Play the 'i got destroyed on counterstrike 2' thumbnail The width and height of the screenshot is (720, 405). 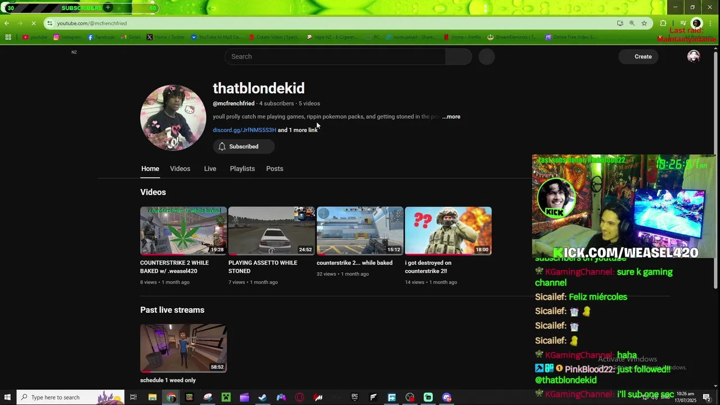point(448,231)
